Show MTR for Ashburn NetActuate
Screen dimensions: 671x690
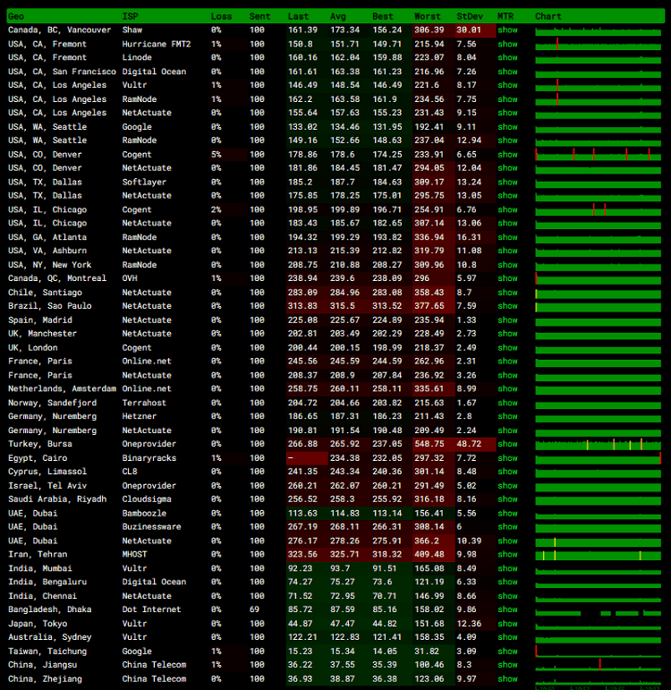(507, 251)
